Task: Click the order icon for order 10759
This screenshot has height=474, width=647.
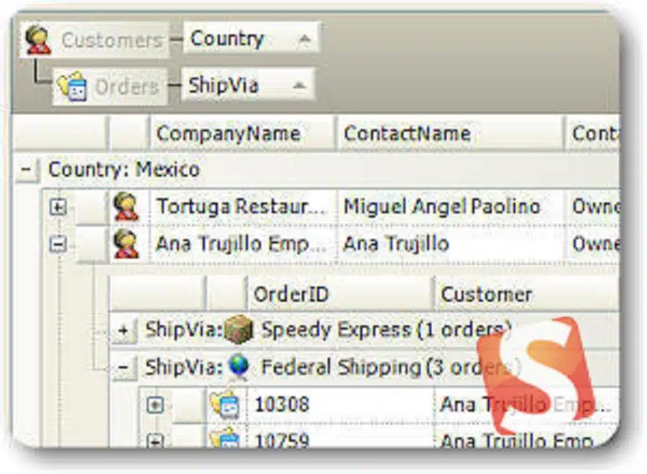Action: pyautogui.click(x=225, y=437)
